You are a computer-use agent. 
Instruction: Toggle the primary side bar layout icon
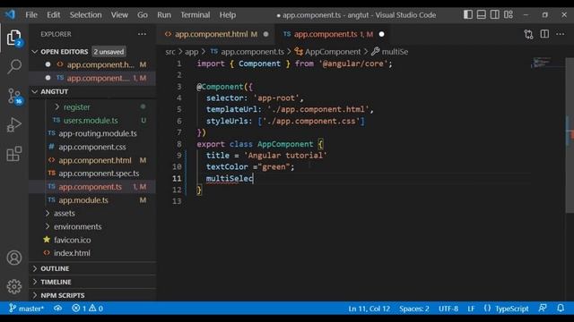click(468, 14)
